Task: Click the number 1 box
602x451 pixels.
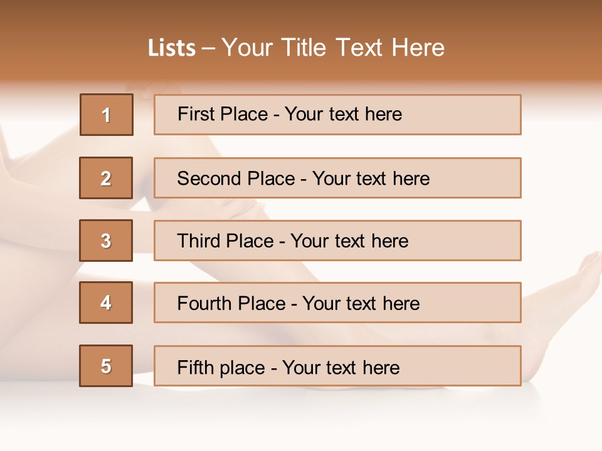Action: (107, 115)
